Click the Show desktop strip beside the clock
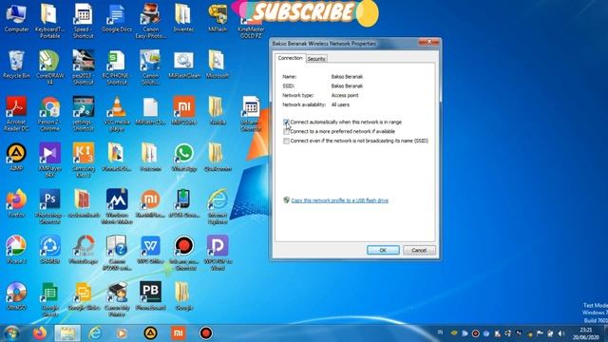This screenshot has width=608, height=342. tap(605, 333)
